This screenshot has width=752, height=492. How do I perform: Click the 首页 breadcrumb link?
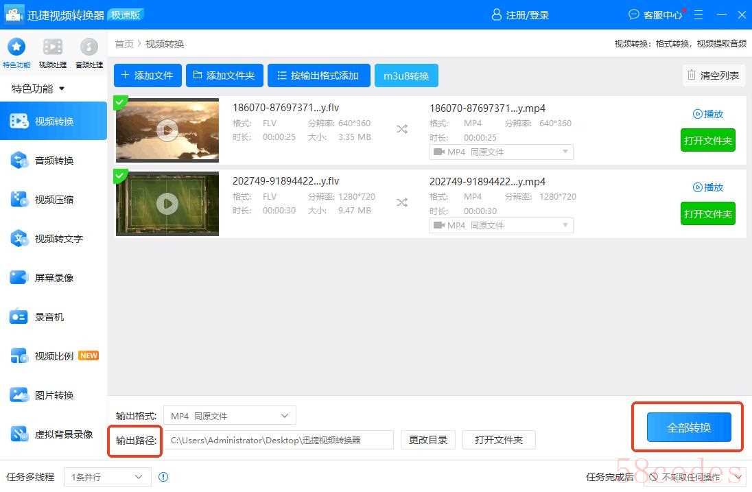124,44
